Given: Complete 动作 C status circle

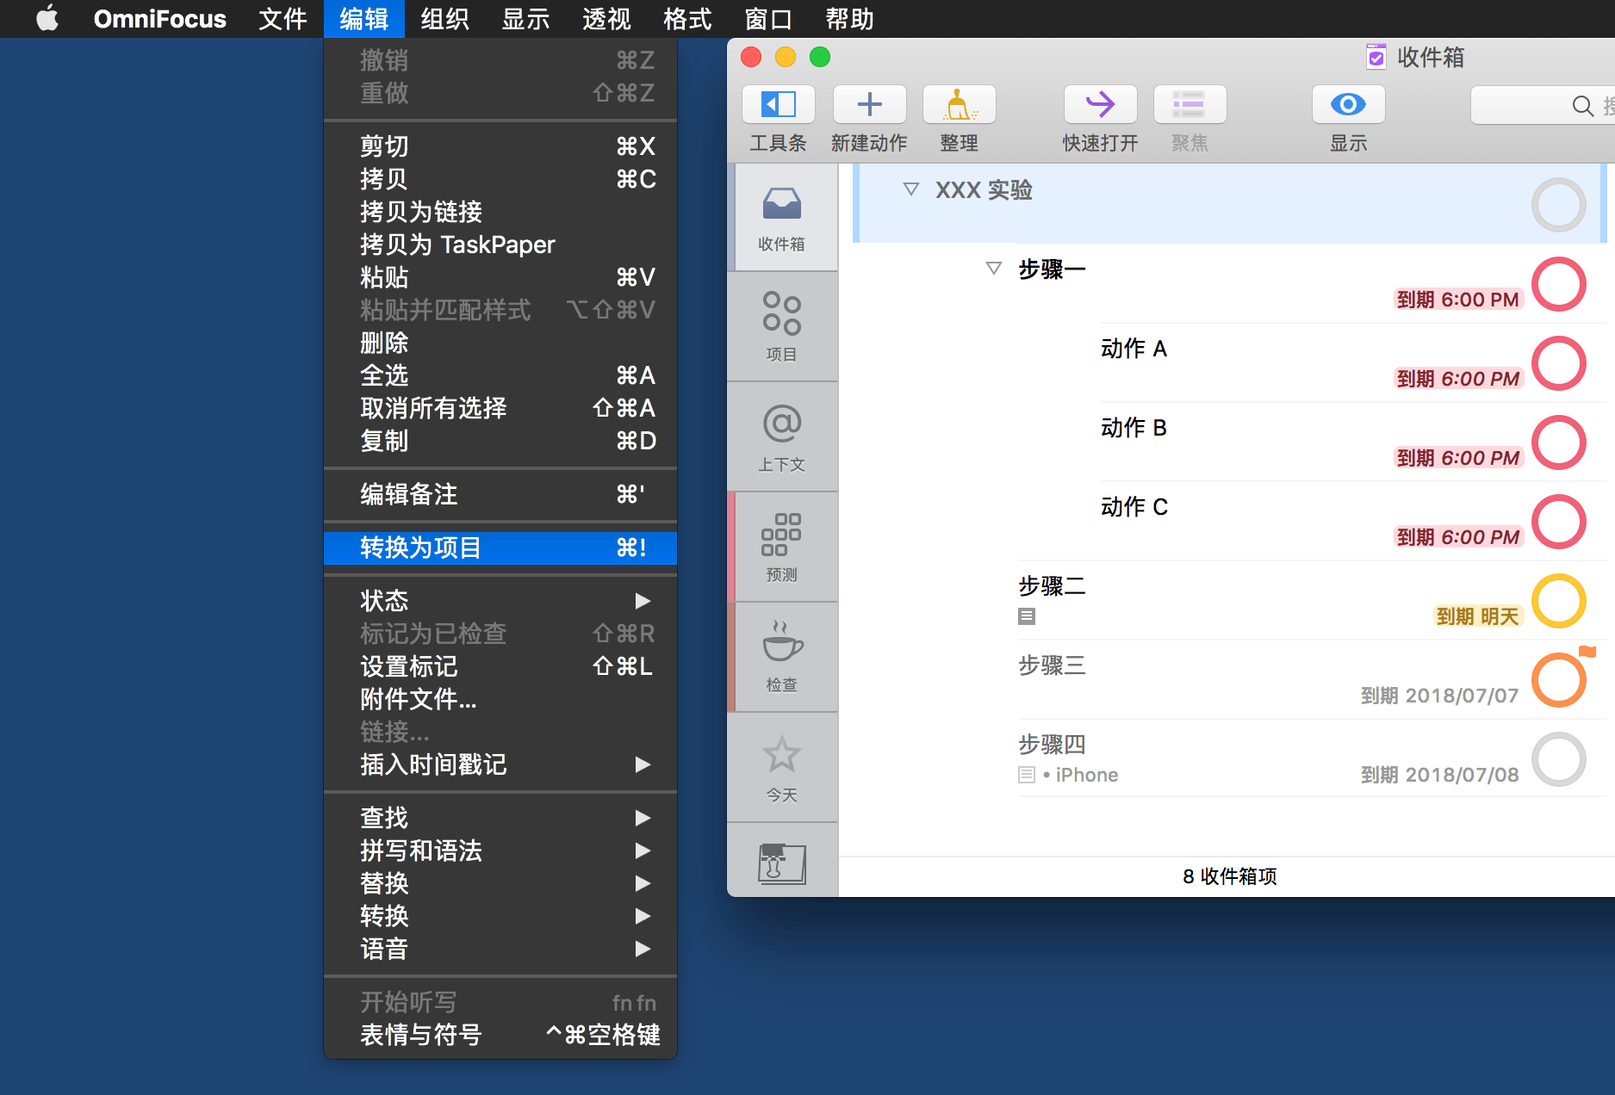Looking at the screenshot, I should click(1558, 522).
